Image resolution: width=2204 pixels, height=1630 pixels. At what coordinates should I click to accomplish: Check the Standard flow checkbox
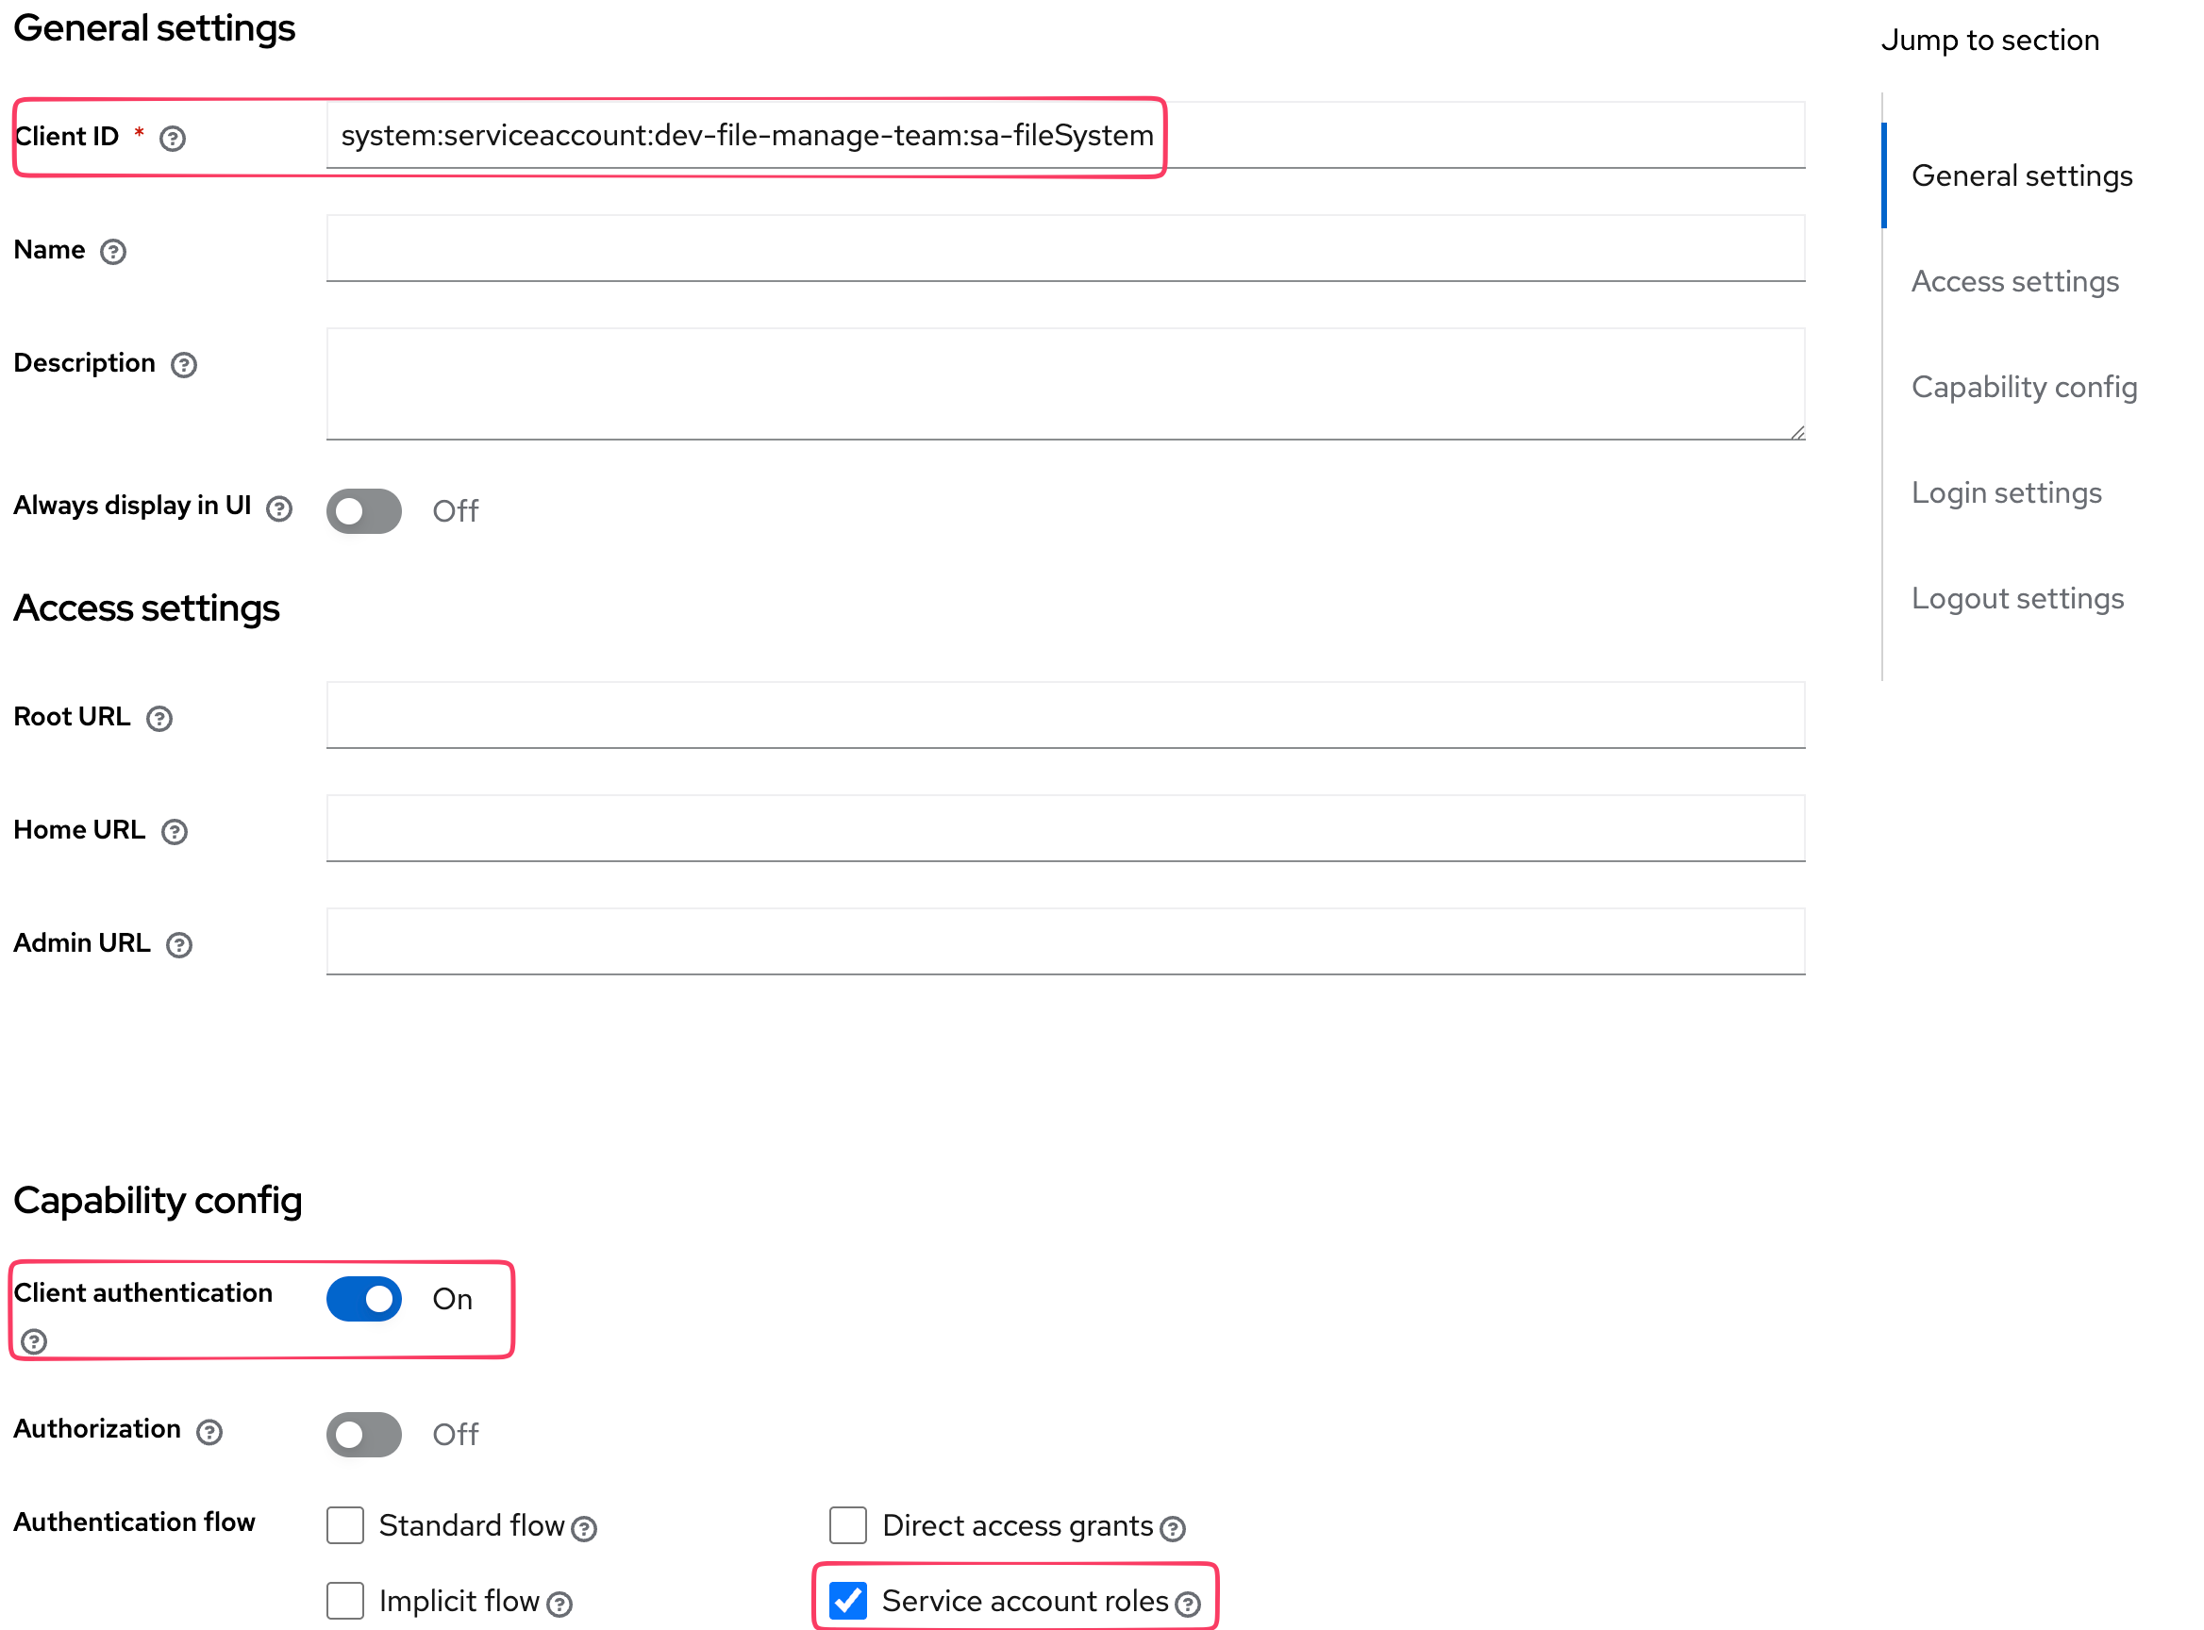[345, 1525]
